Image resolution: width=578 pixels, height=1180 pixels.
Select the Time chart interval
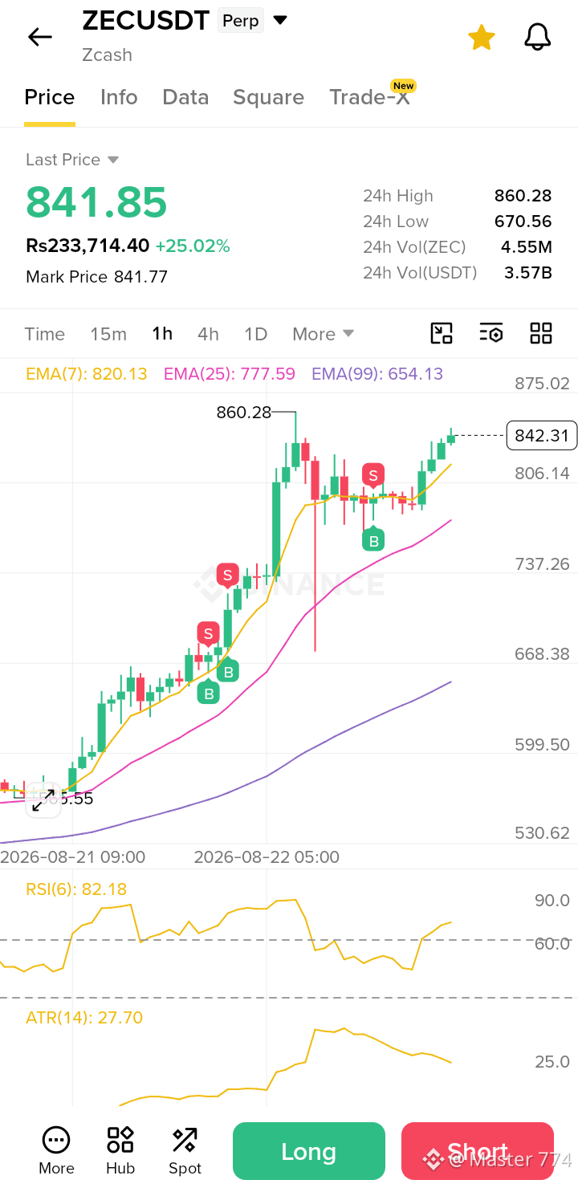tap(45, 334)
